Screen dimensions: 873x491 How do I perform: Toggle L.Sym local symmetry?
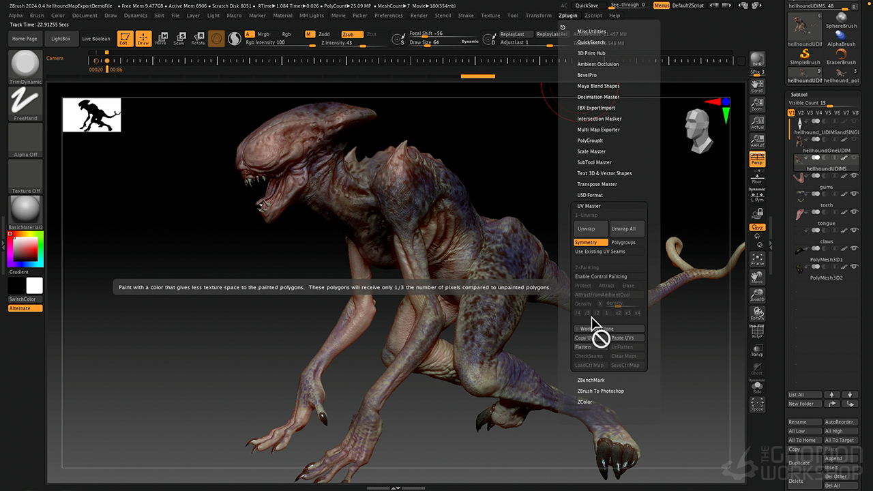tap(757, 195)
